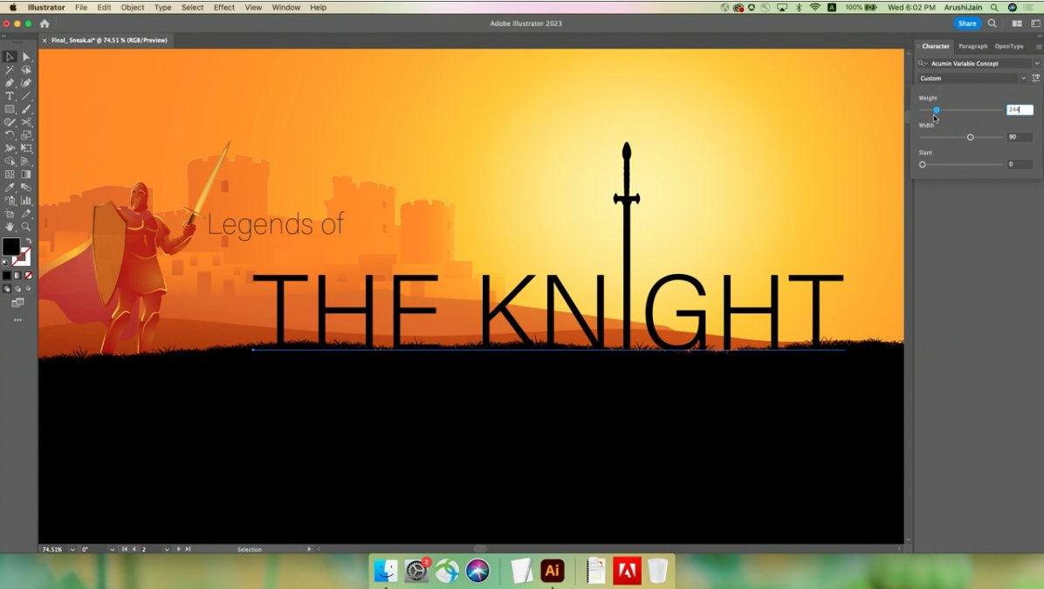The image size is (1044, 589).
Task: Click the Home icon
Action: point(45,24)
